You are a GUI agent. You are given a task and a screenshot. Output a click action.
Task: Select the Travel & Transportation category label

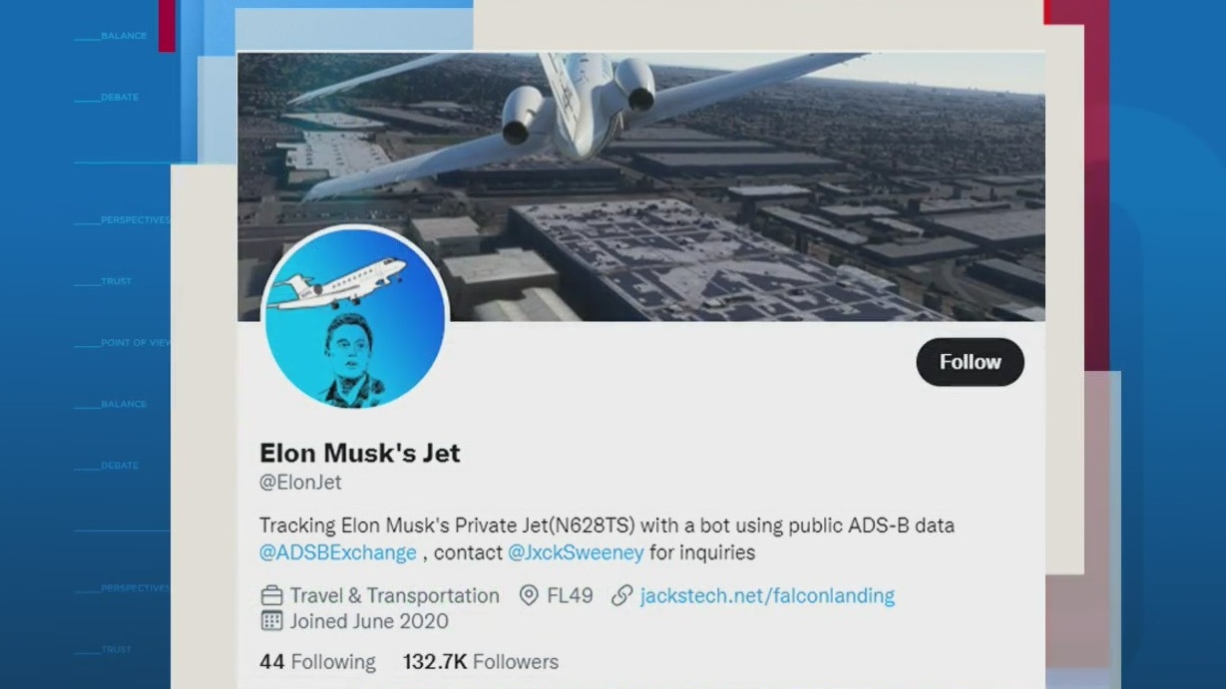click(x=394, y=596)
